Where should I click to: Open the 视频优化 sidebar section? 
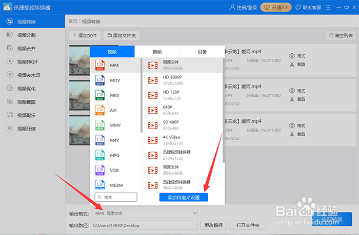tap(32, 89)
